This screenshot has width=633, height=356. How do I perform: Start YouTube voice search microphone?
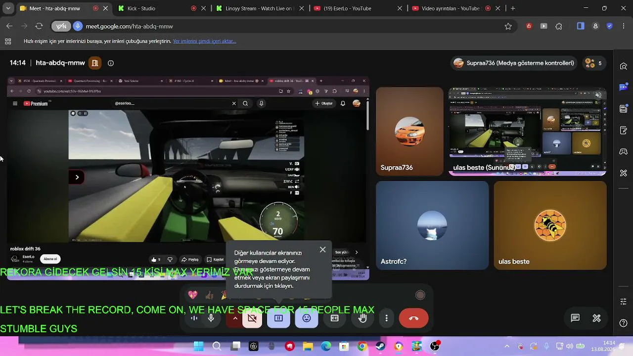(261, 103)
